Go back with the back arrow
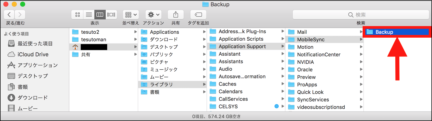This screenshot has width=432, height=121. pos(9,15)
